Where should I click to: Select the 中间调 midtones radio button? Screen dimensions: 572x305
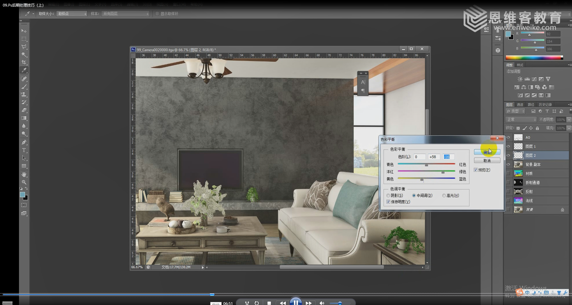tap(414, 195)
